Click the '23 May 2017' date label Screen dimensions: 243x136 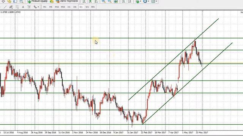pos(202,133)
